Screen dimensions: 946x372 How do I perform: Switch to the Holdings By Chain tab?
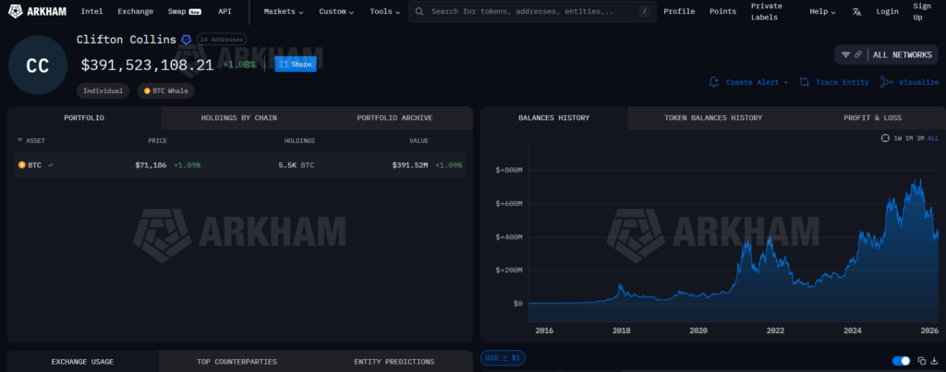pyautogui.click(x=238, y=118)
